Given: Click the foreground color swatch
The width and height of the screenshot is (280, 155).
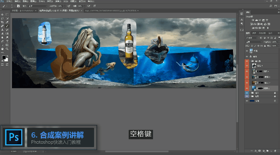Looking at the screenshot, I should pyautogui.click(x=4, y=57).
